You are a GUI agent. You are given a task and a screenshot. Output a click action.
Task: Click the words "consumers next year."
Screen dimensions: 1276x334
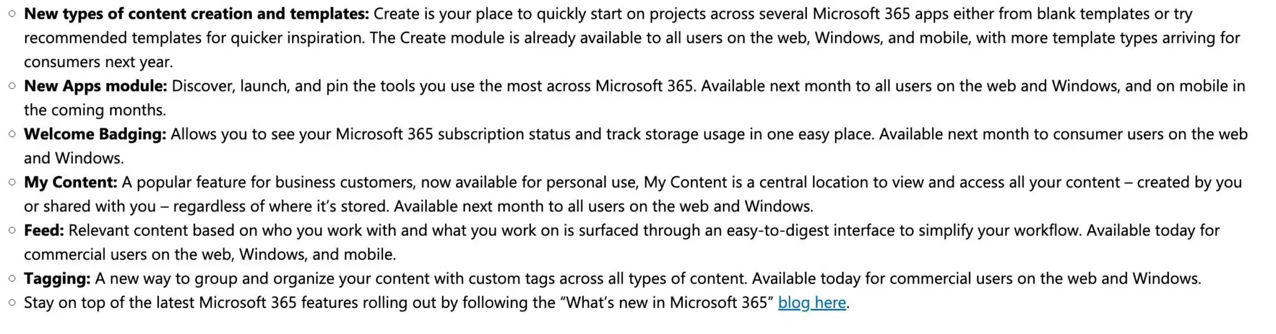[98, 62]
